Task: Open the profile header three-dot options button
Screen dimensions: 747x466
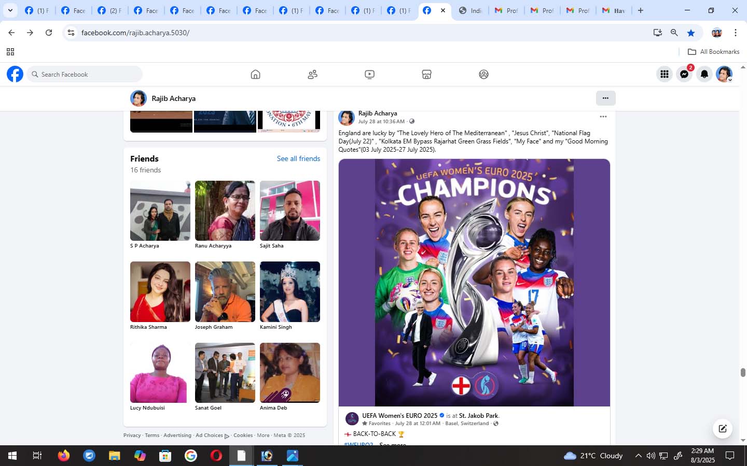Action: pyautogui.click(x=605, y=98)
